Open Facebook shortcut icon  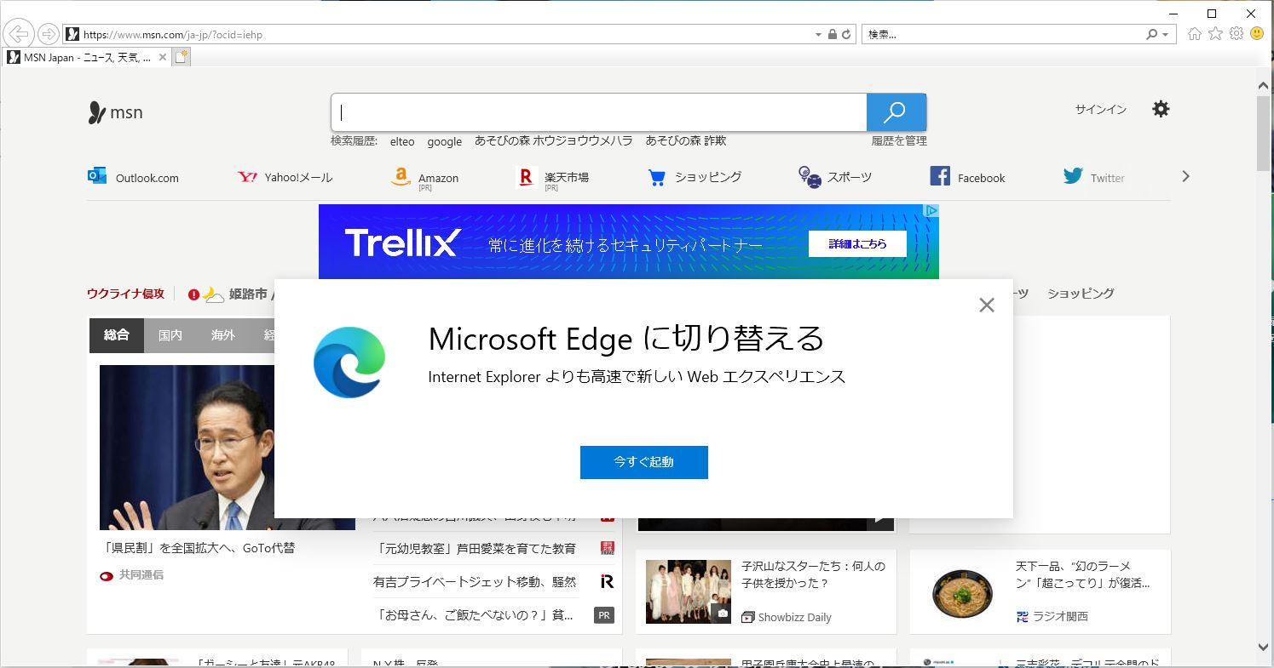(x=940, y=176)
